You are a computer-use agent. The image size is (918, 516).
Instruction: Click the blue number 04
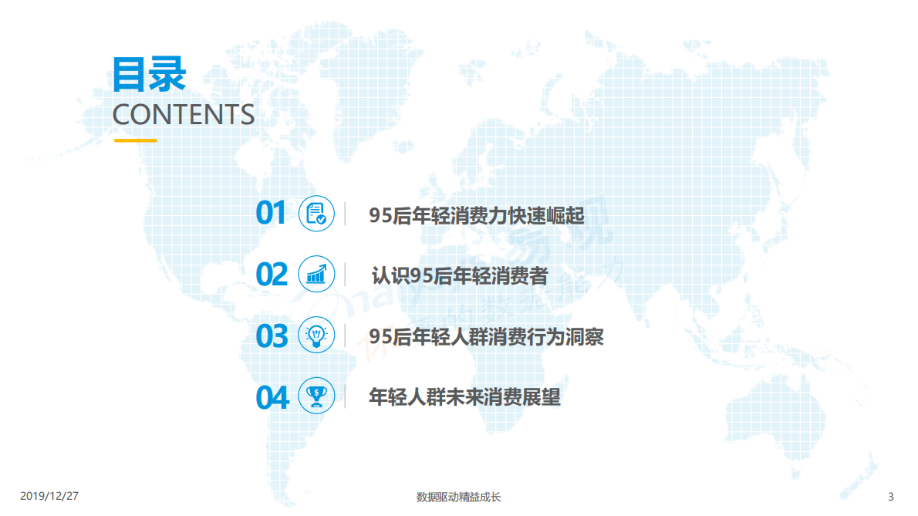tap(272, 397)
